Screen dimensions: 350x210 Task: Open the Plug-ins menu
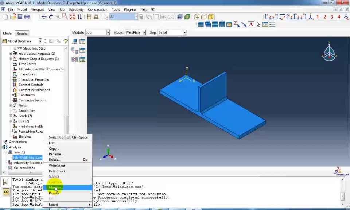[x=130, y=9]
